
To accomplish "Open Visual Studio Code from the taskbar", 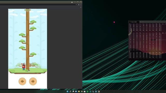I will [90, 91].
